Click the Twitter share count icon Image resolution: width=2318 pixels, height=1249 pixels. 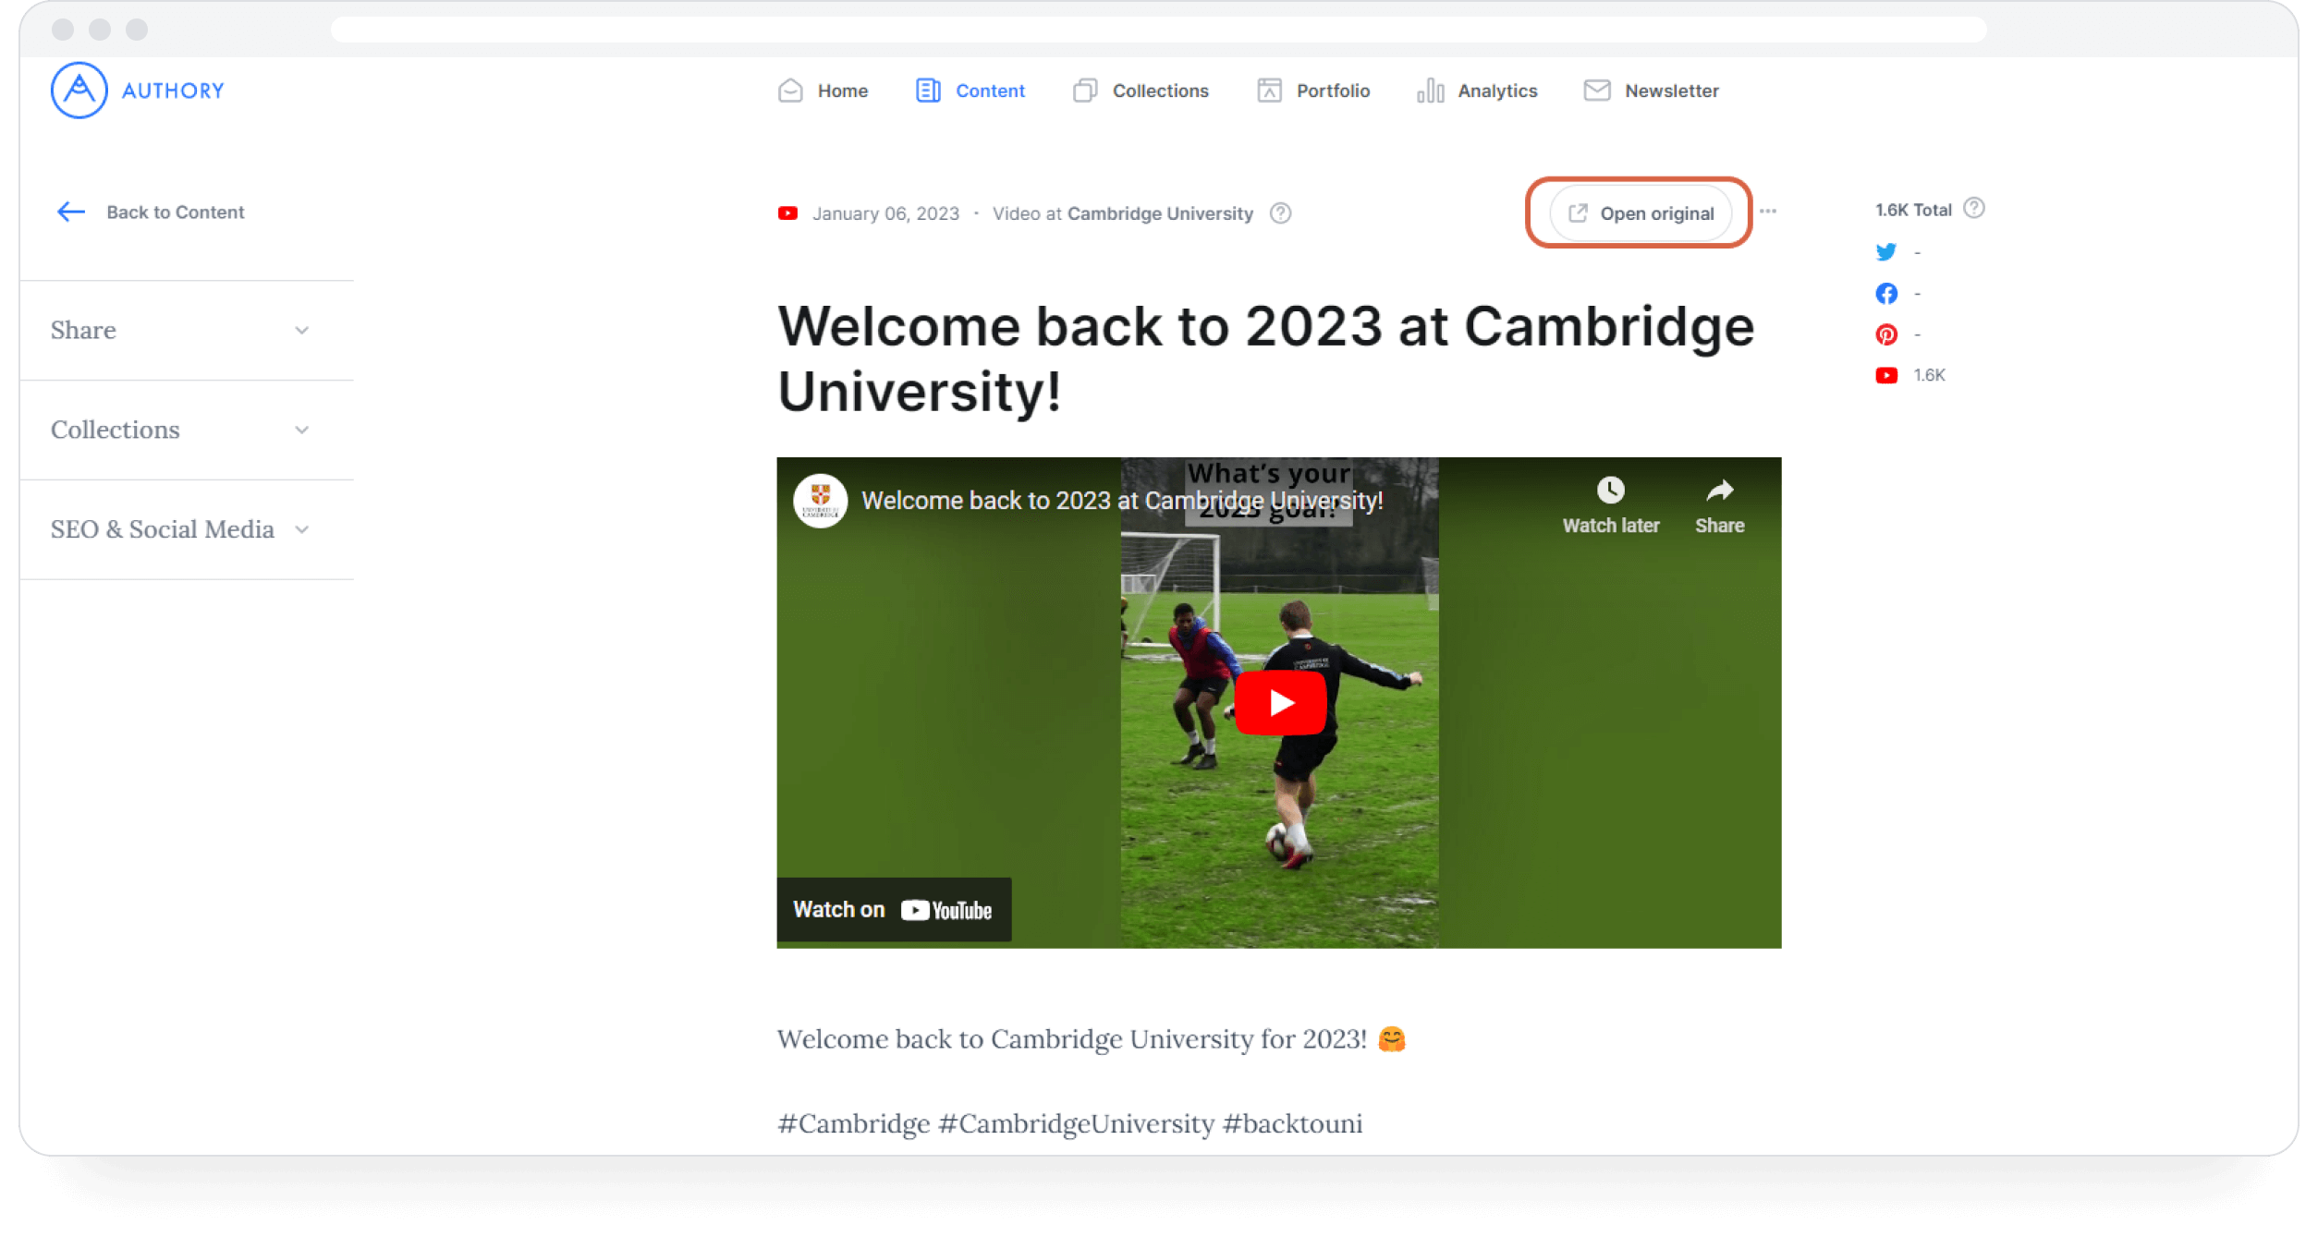coord(1885,252)
